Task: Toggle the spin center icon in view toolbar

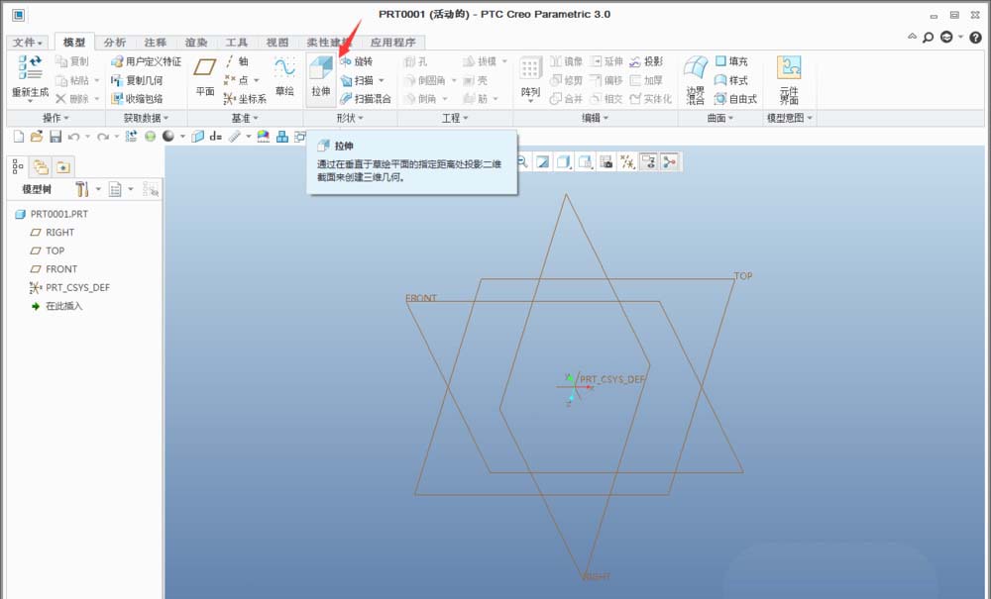Action: coord(669,162)
